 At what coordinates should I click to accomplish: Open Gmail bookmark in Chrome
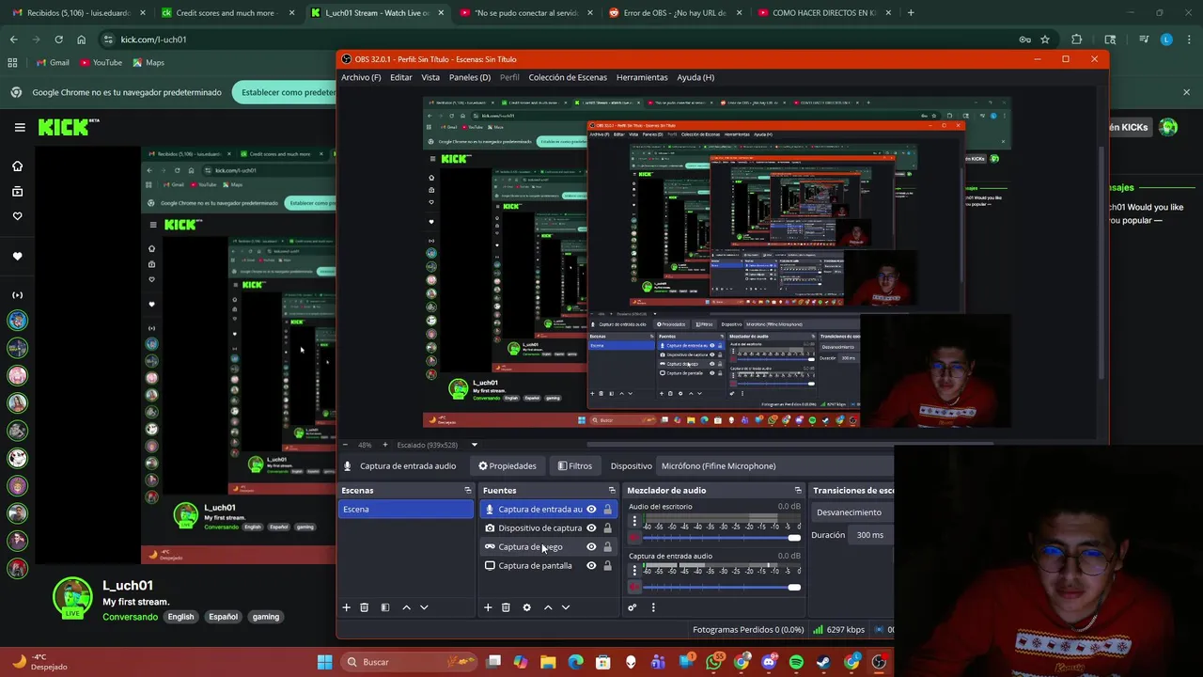(53, 62)
